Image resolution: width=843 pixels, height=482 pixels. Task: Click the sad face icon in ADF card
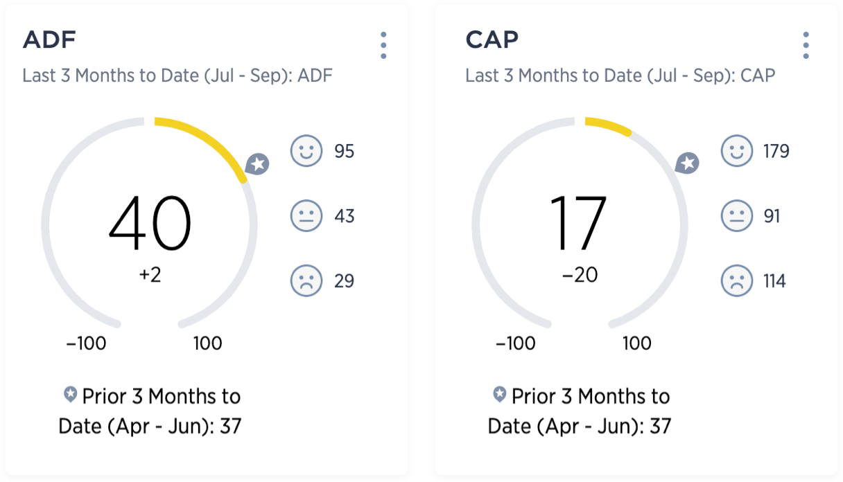pos(306,280)
